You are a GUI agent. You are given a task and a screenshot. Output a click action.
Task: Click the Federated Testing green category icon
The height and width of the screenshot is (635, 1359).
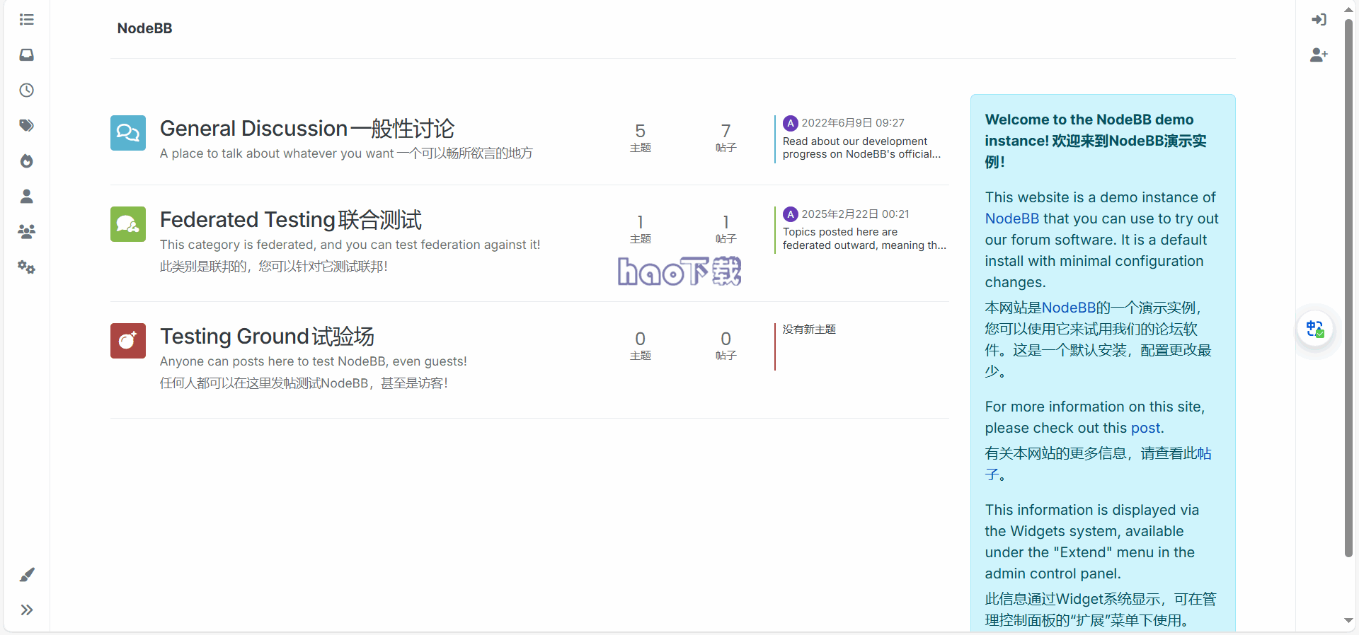click(x=128, y=224)
